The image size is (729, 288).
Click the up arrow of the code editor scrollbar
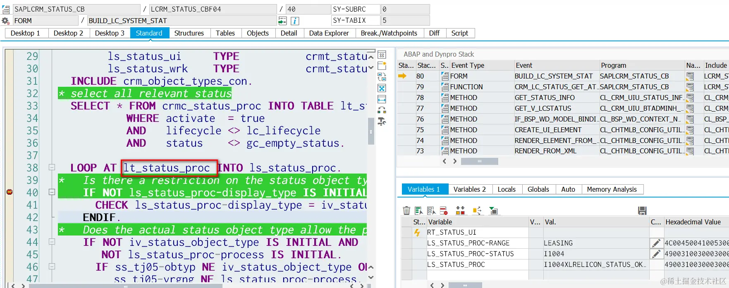click(x=370, y=57)
